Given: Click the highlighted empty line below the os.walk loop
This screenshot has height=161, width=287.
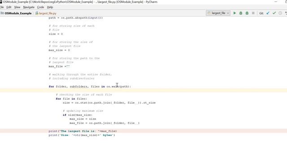Looking at the screenshot, I should [143, 90].
